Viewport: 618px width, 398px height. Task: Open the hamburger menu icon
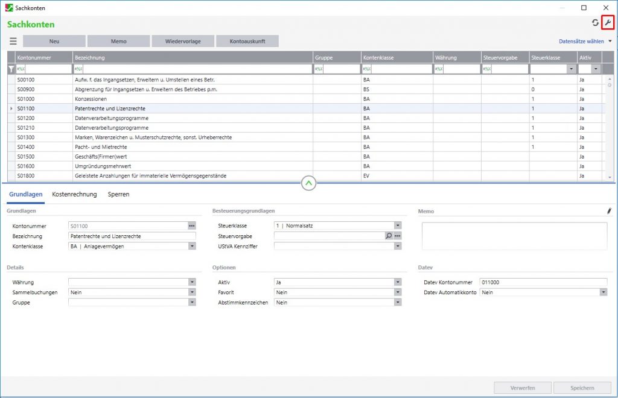pos(13,41)
